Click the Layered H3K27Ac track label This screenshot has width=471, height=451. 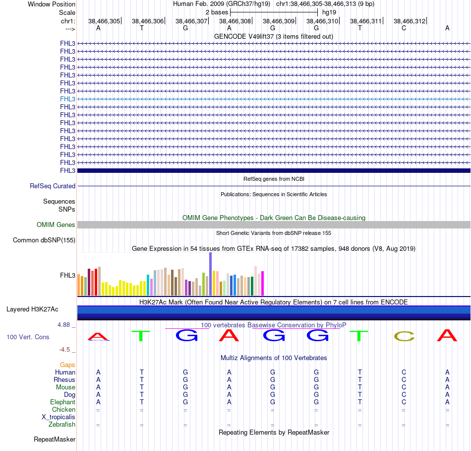click(32, 309)
